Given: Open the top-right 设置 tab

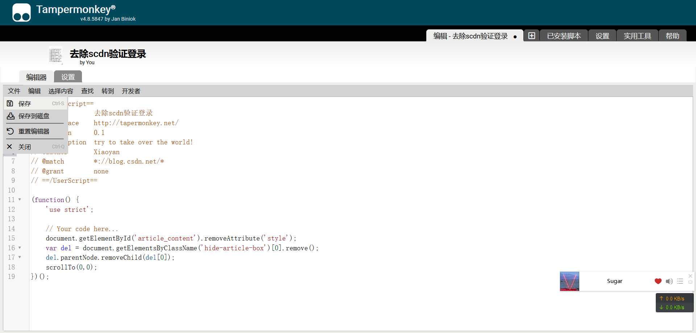Looking at the screenshot, I should (x=602, y=36).
